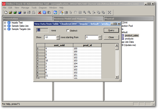The image size is (158, 109).
Task: Click the amt_sold cell showing 10
Action: pos(59,60)
